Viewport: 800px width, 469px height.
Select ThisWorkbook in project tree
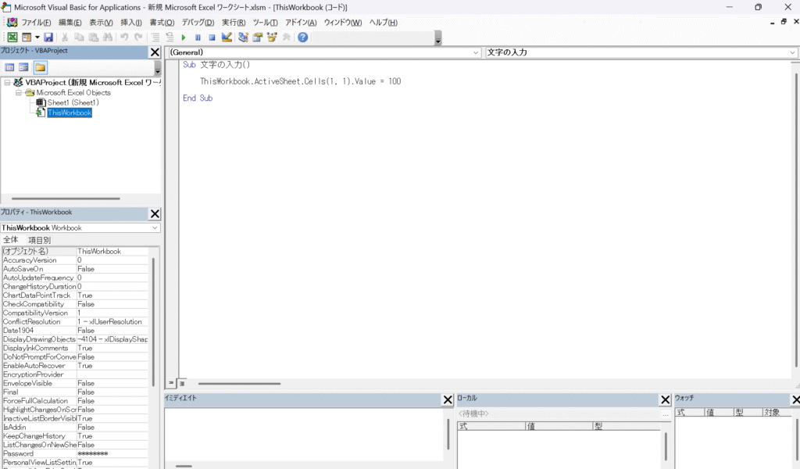[70, 113]
